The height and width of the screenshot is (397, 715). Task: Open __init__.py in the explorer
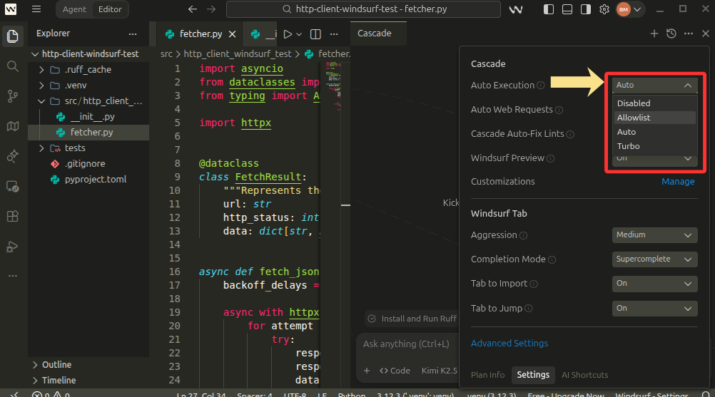pos(88,117)
